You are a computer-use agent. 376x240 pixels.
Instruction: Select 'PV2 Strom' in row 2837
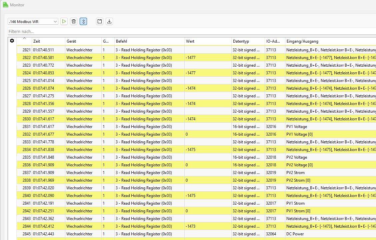point(295,173)
